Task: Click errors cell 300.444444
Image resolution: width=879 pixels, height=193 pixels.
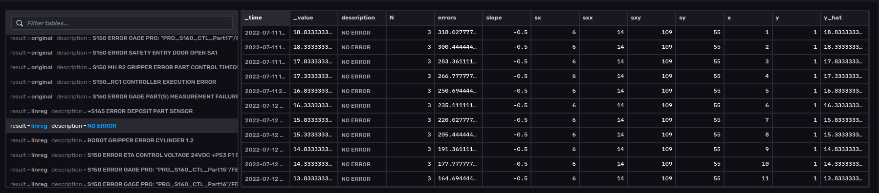Action: click(458, 47)
